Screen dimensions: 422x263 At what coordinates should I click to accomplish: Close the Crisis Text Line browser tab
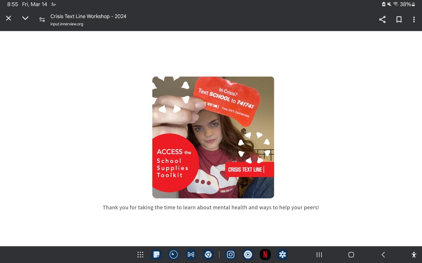pos(9,18)
